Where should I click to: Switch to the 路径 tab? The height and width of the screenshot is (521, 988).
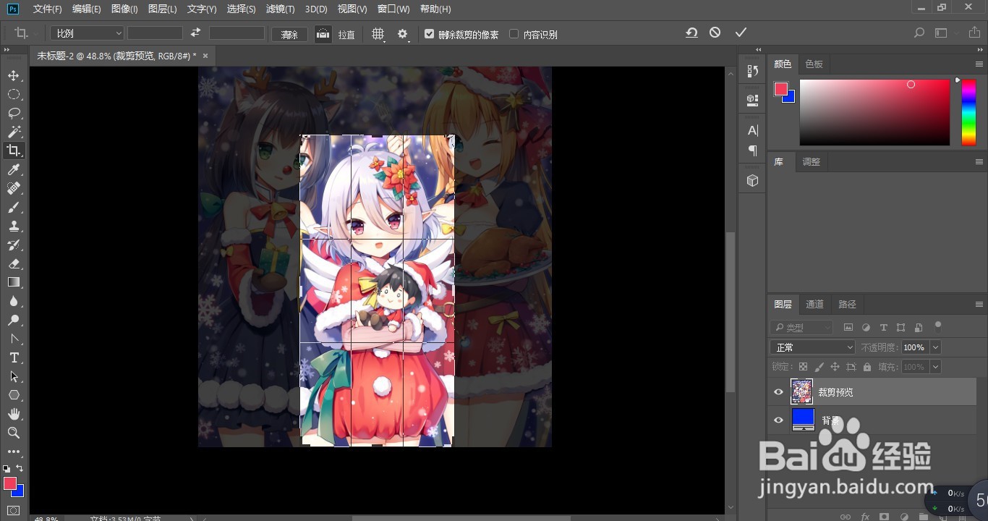click(847, 305)
